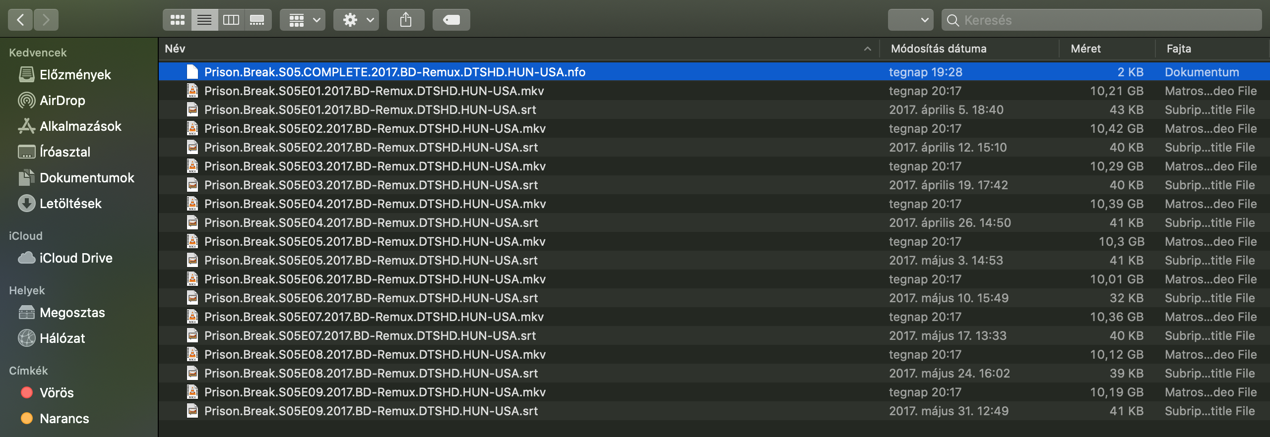
Task: Click the Dokumentum kind cell
Action: [1202, 72]
